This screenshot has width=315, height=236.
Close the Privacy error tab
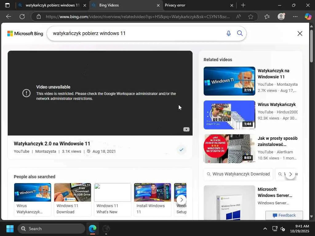(232, 6)
